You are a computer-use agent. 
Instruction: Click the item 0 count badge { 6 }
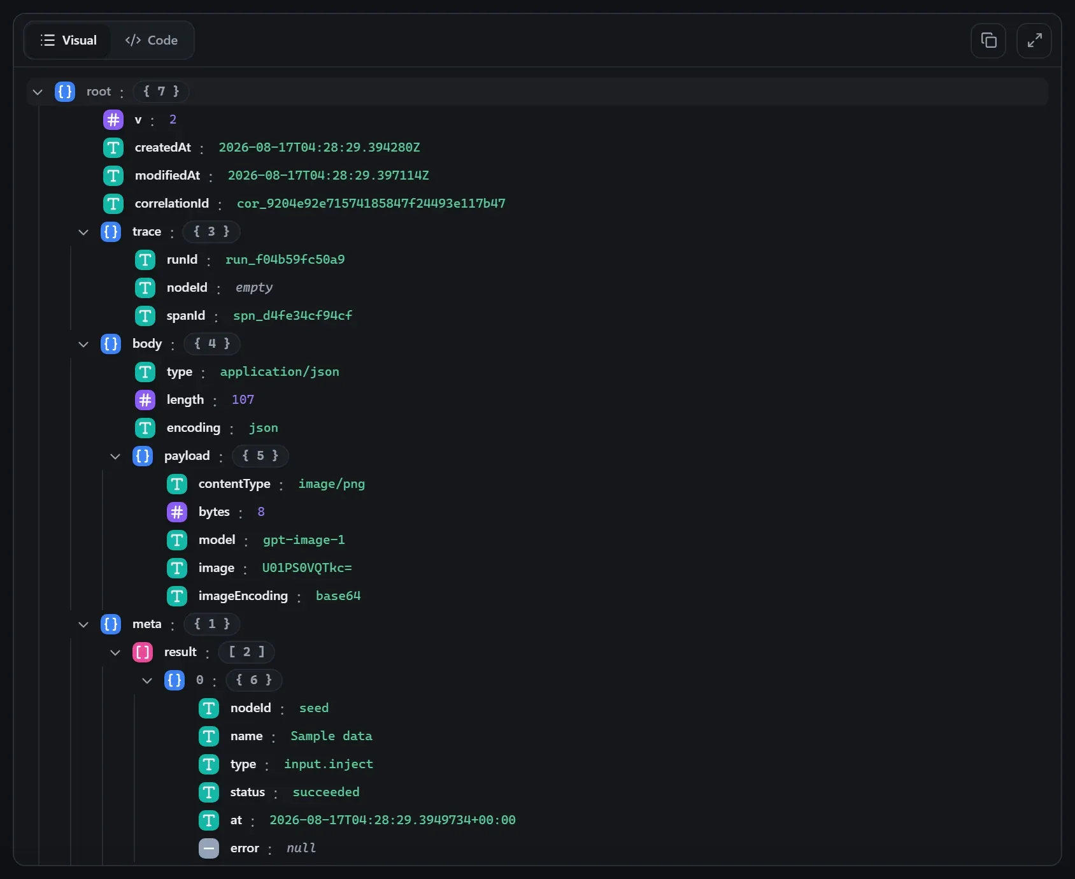pos(254,680)
